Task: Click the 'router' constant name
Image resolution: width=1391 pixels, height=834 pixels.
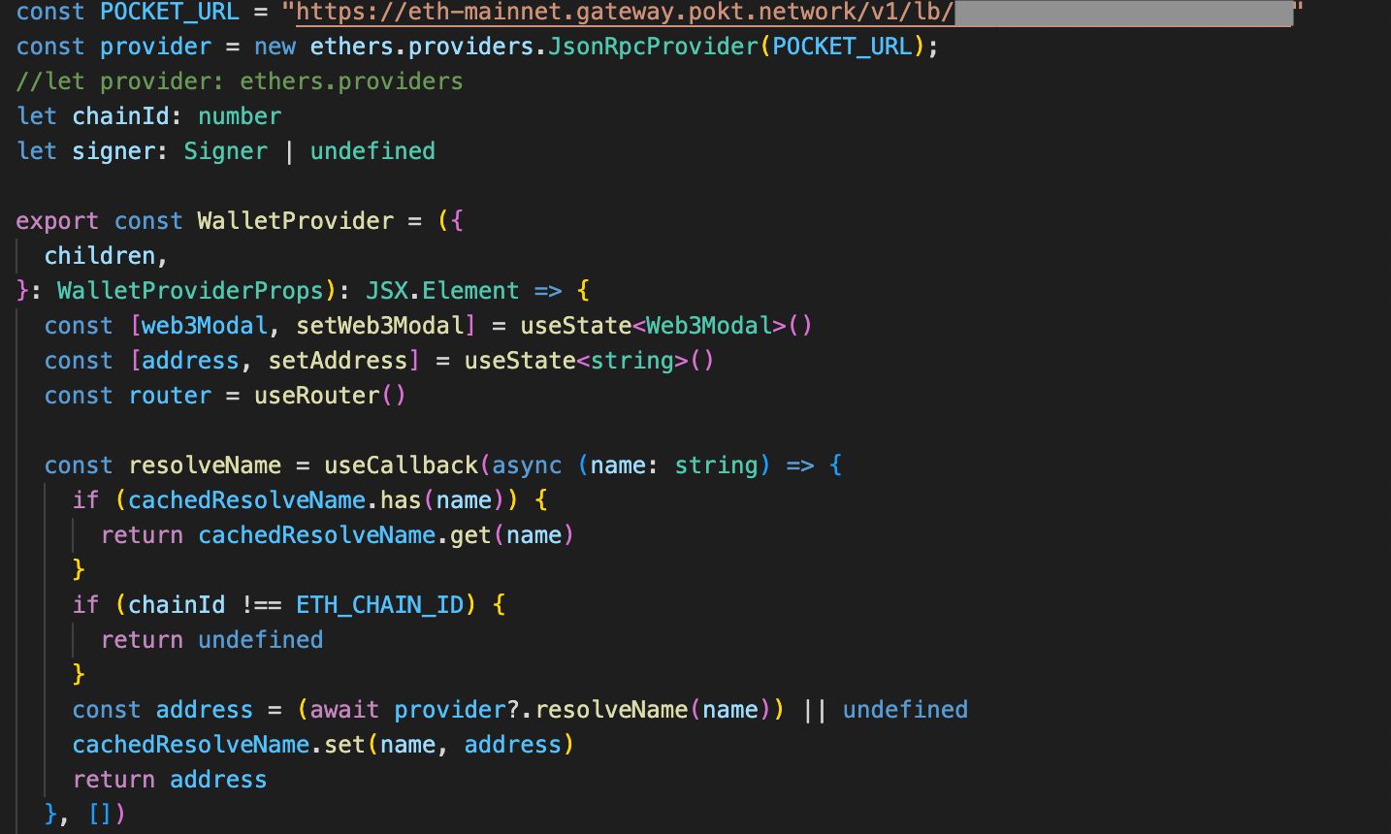Action: coord(170,396)
